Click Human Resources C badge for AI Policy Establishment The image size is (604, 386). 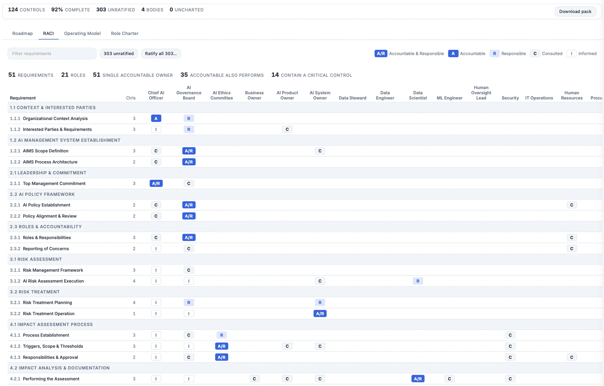pyautogui.click(x=572, y=205)
